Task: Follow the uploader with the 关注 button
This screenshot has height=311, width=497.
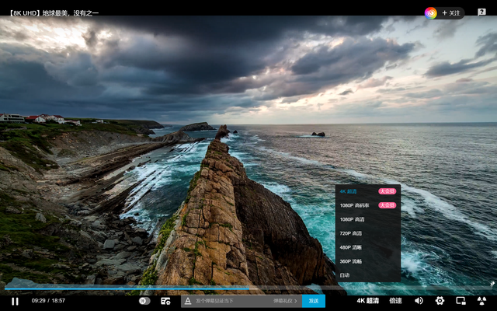Action: (451, 13)
